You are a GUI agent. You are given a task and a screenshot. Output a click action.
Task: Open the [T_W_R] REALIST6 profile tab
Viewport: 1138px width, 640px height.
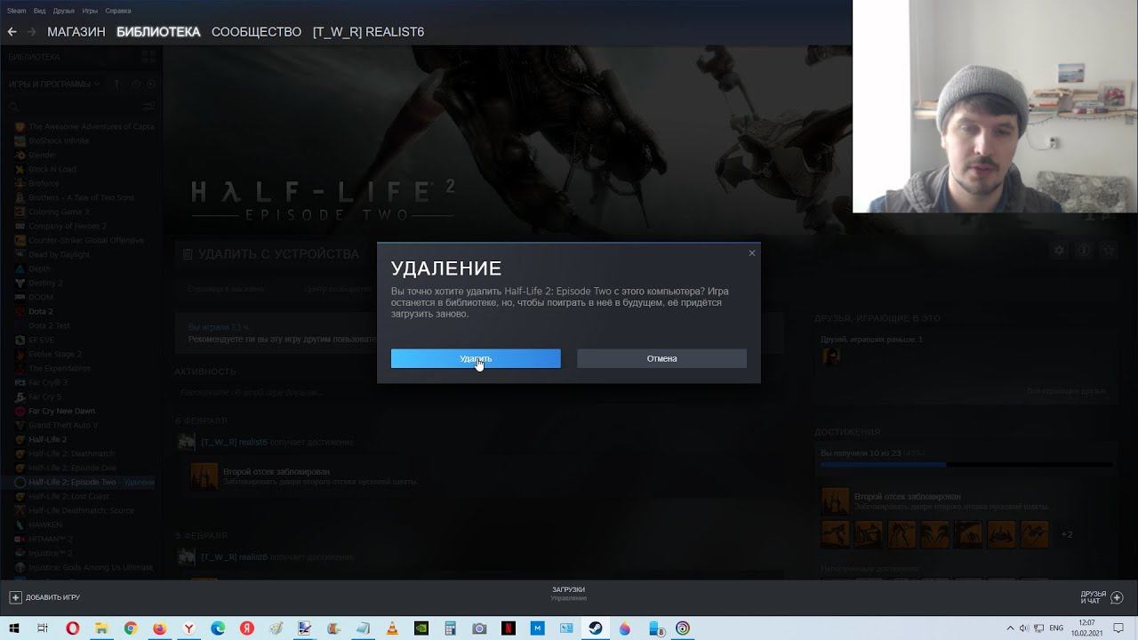pos(368,32)
